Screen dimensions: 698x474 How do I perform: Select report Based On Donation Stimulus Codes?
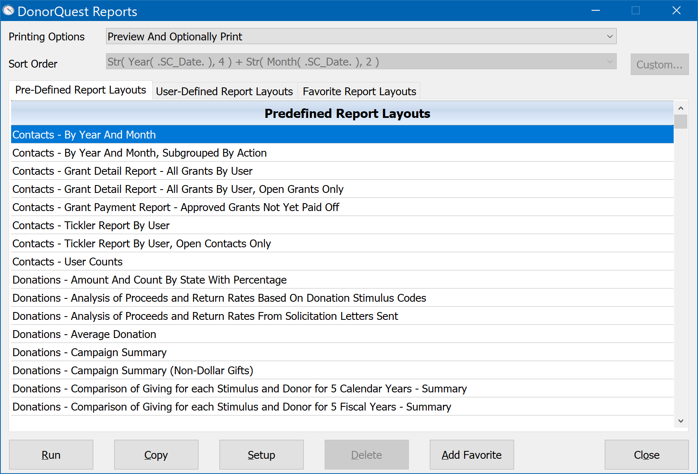pyautogui.click(x=342, y=298)
